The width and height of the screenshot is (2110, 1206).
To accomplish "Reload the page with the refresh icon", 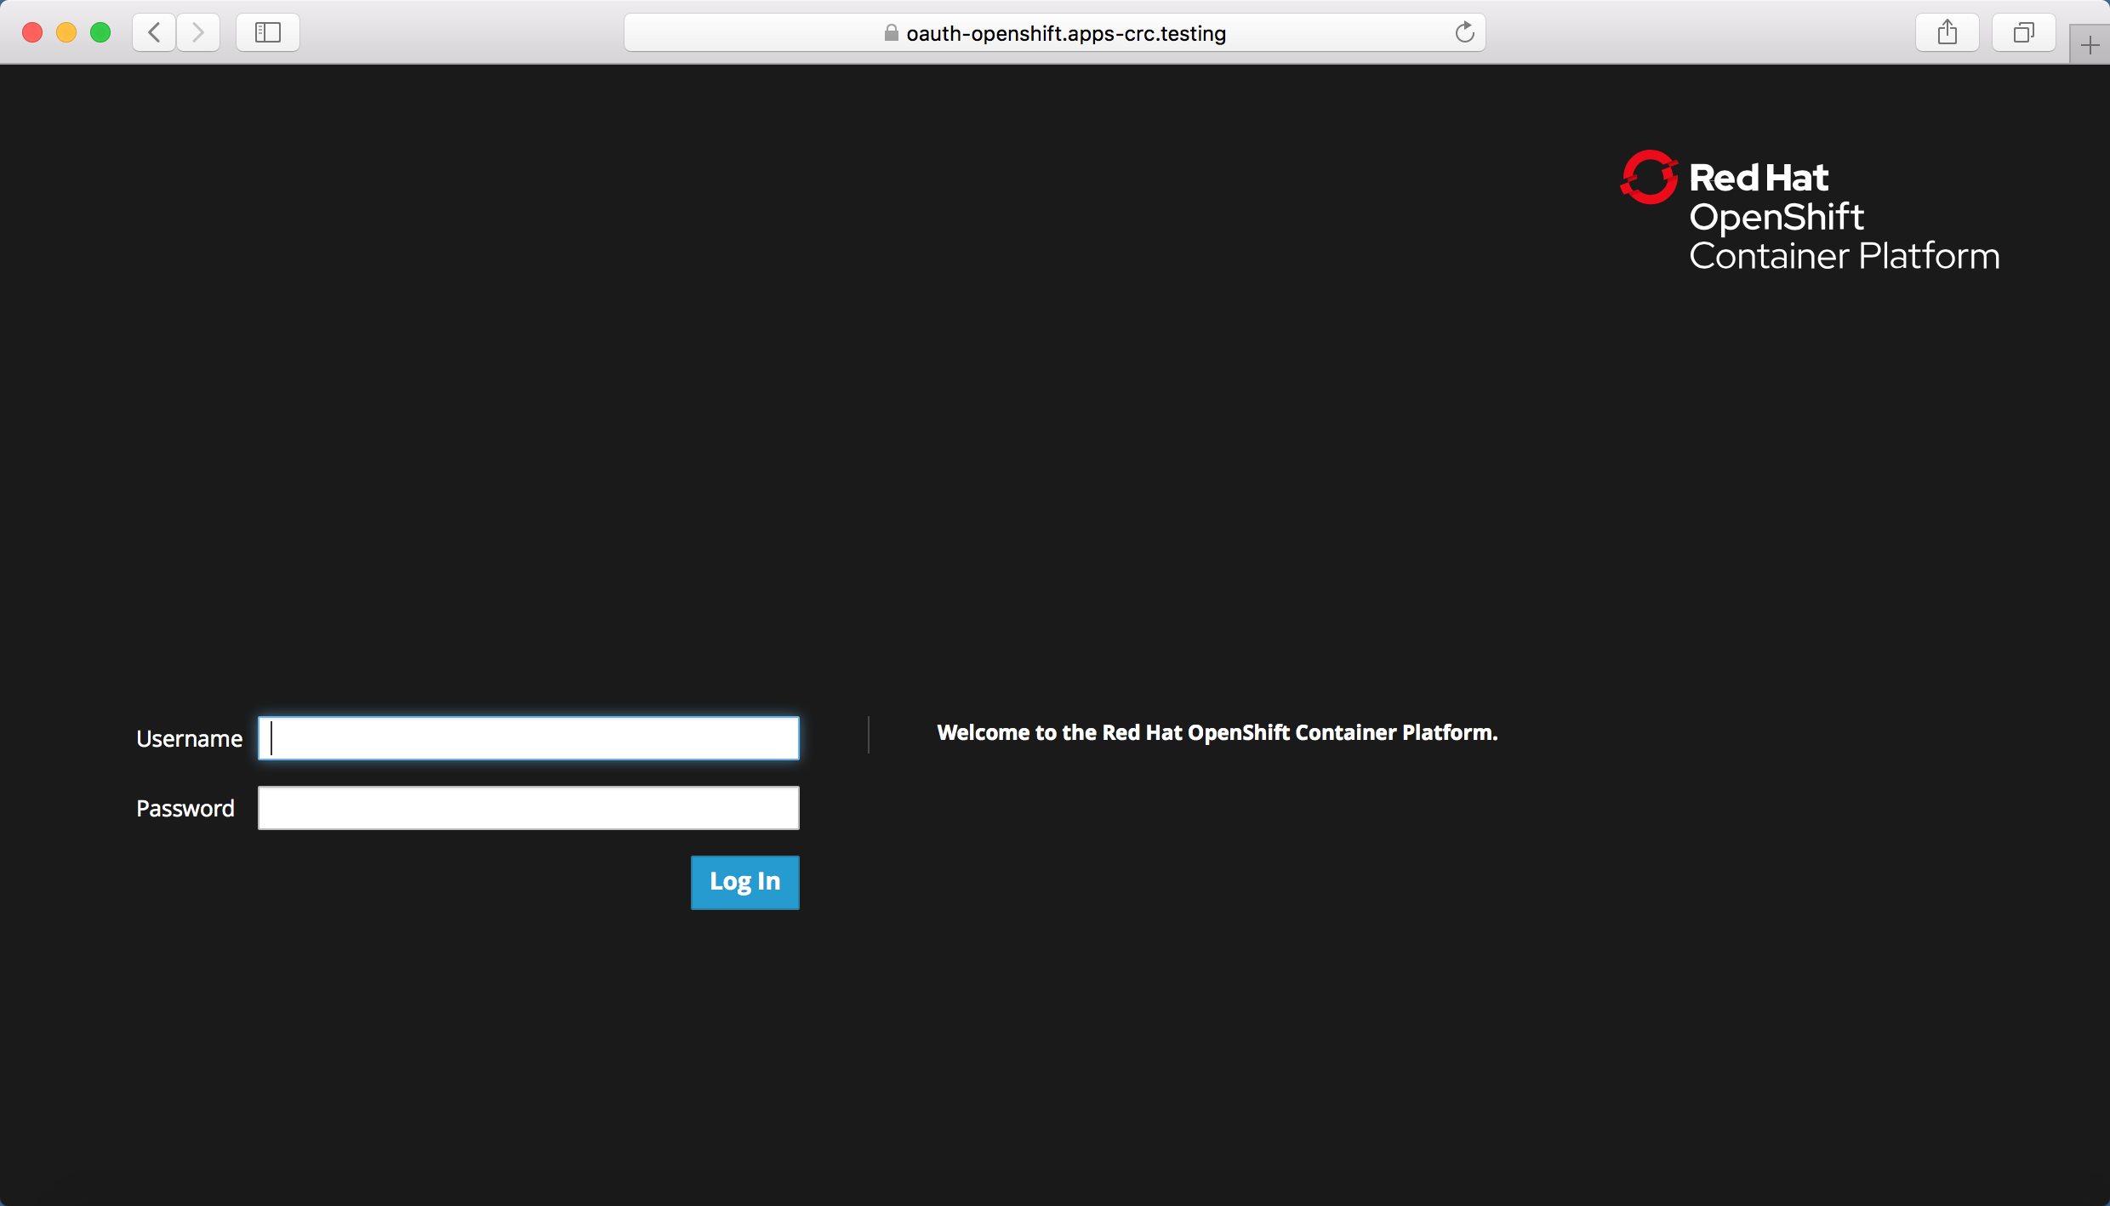I will click(1464, 32).
